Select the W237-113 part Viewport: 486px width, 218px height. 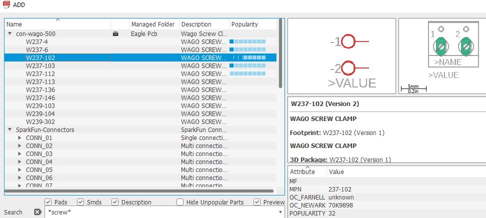40,82
